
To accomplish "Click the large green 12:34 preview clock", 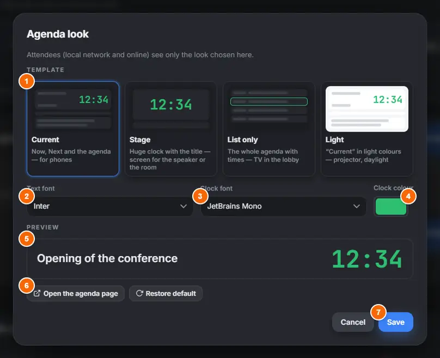I will pos(367,259).
